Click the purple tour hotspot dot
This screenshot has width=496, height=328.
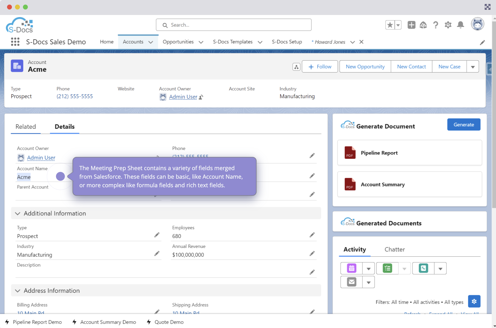tap(60, 176)
